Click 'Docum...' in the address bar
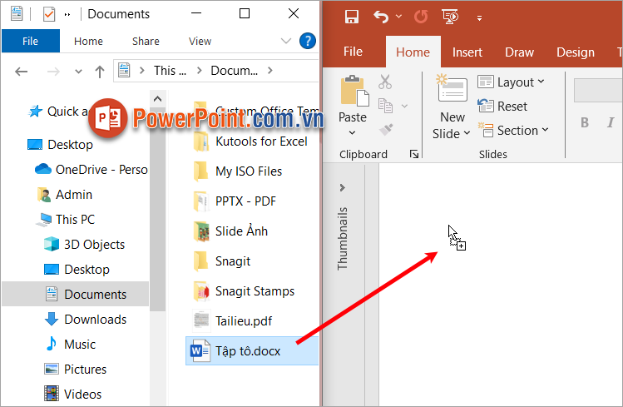The width and height of the screenshot is (623, 407). [234, 71]
